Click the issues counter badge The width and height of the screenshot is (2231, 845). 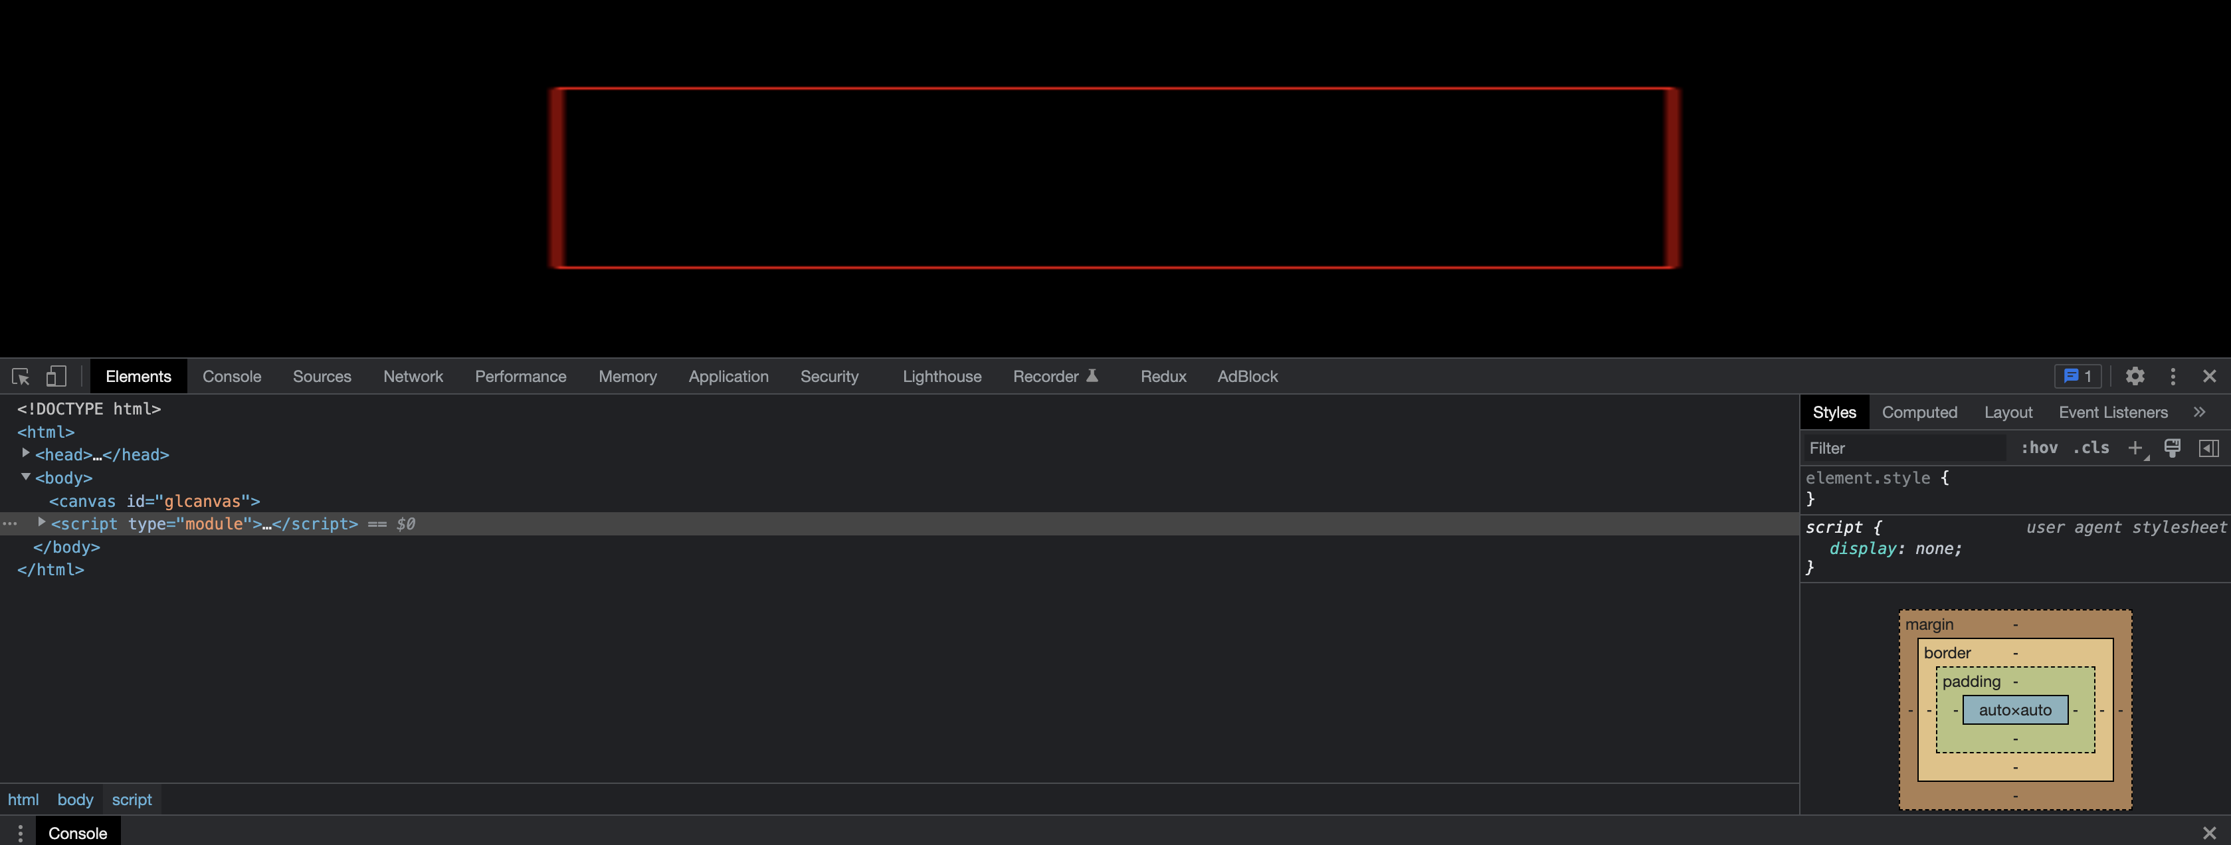click(x=2078, y=377)
